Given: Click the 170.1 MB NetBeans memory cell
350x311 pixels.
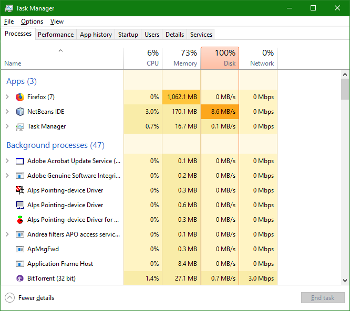Looking at the screenshot, I should (181, 112).
